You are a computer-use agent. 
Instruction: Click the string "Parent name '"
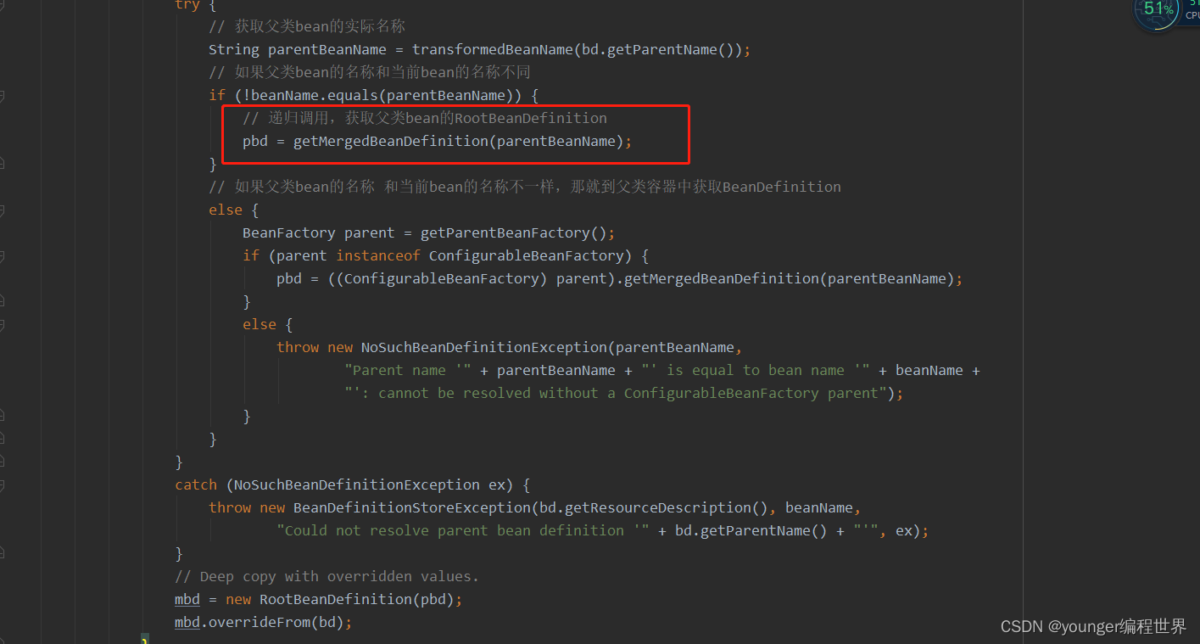point(408,370)
